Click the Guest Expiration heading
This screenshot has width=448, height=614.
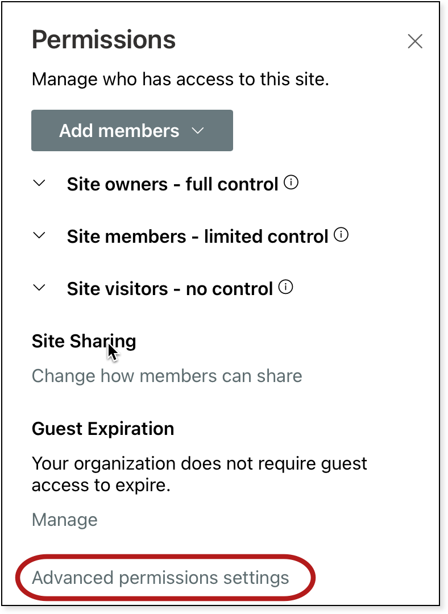click(x=103, y=428)
